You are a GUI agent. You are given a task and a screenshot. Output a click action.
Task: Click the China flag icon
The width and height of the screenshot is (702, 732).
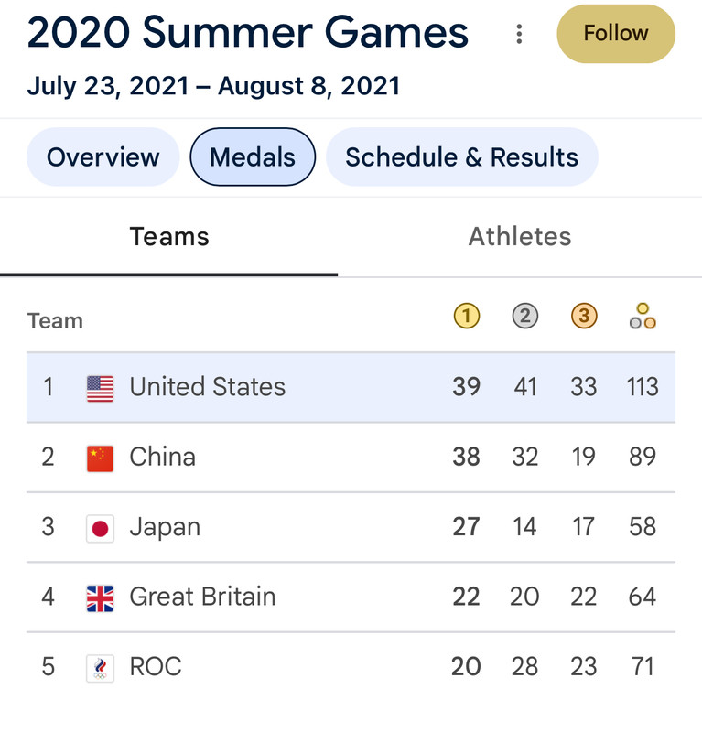pyautogui.click(x=100, y=458)
